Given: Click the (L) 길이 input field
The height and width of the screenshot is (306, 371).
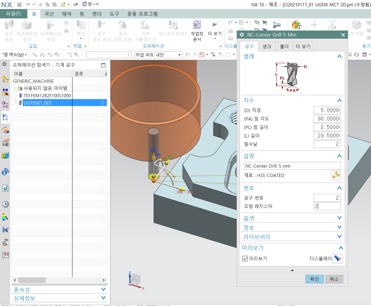Looking at the screenshot, I should [x=327, y=136].
